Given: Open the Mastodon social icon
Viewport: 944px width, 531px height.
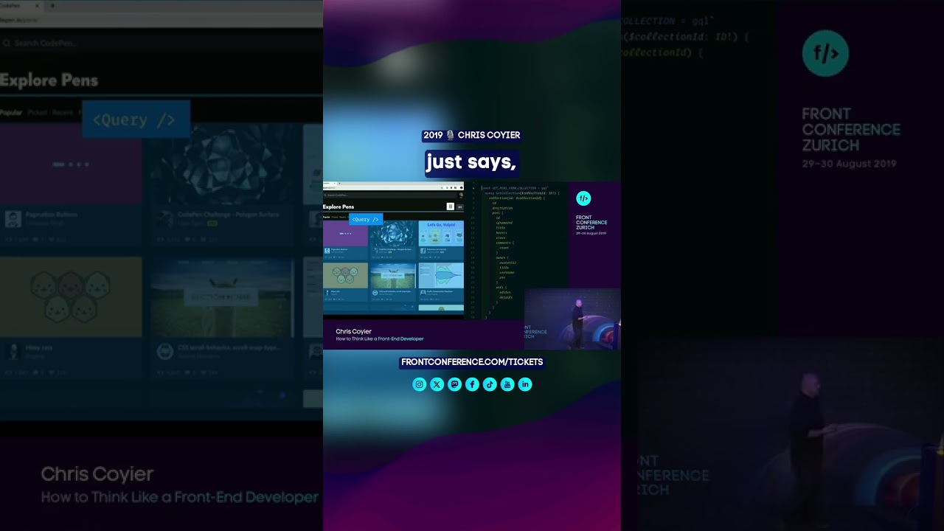Looking at the screenshot, I should (x=455, y=384).
